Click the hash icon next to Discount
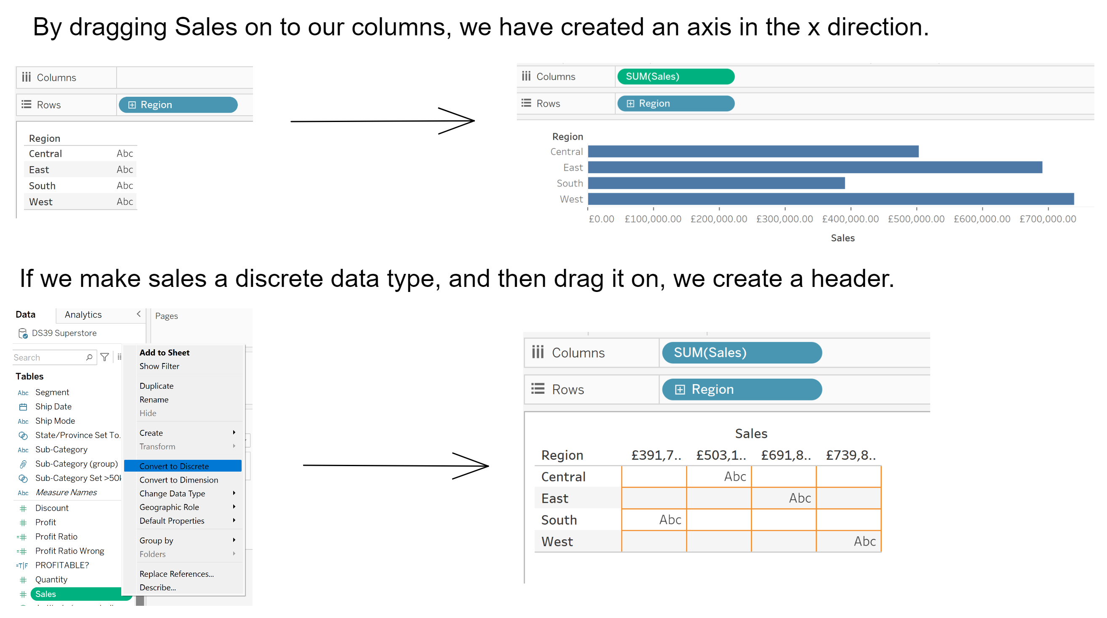 23,508
